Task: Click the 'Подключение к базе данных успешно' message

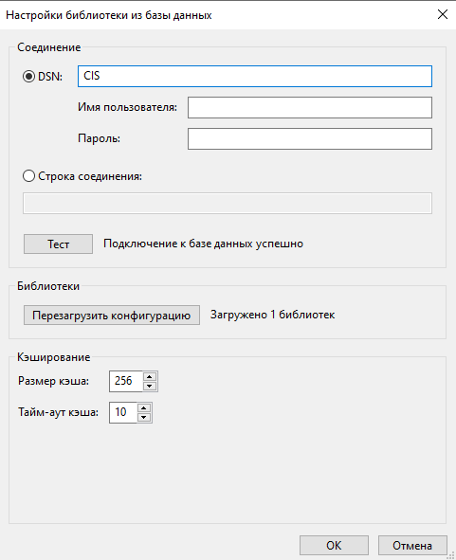Action: click(203, 244)
